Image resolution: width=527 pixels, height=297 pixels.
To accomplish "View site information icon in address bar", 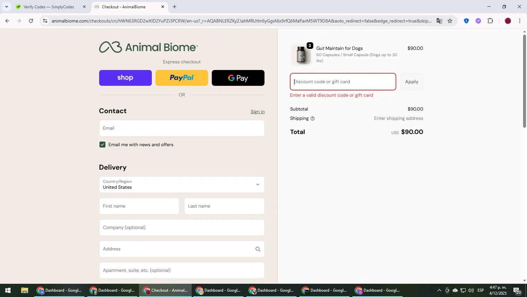I will click(45, 21).
